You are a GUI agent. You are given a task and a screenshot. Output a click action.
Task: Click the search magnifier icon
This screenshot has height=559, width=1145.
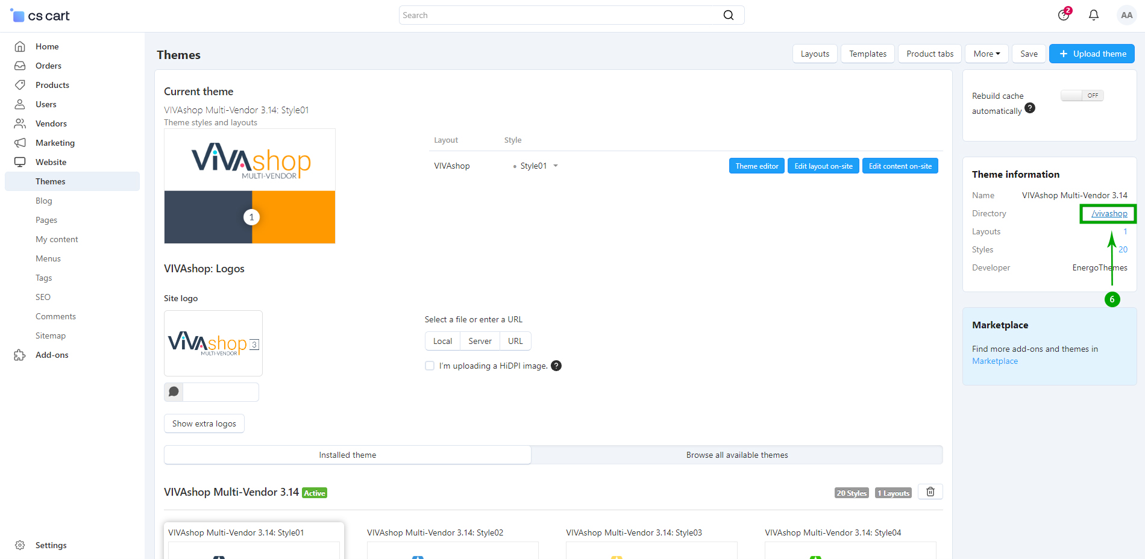point(728,15)
